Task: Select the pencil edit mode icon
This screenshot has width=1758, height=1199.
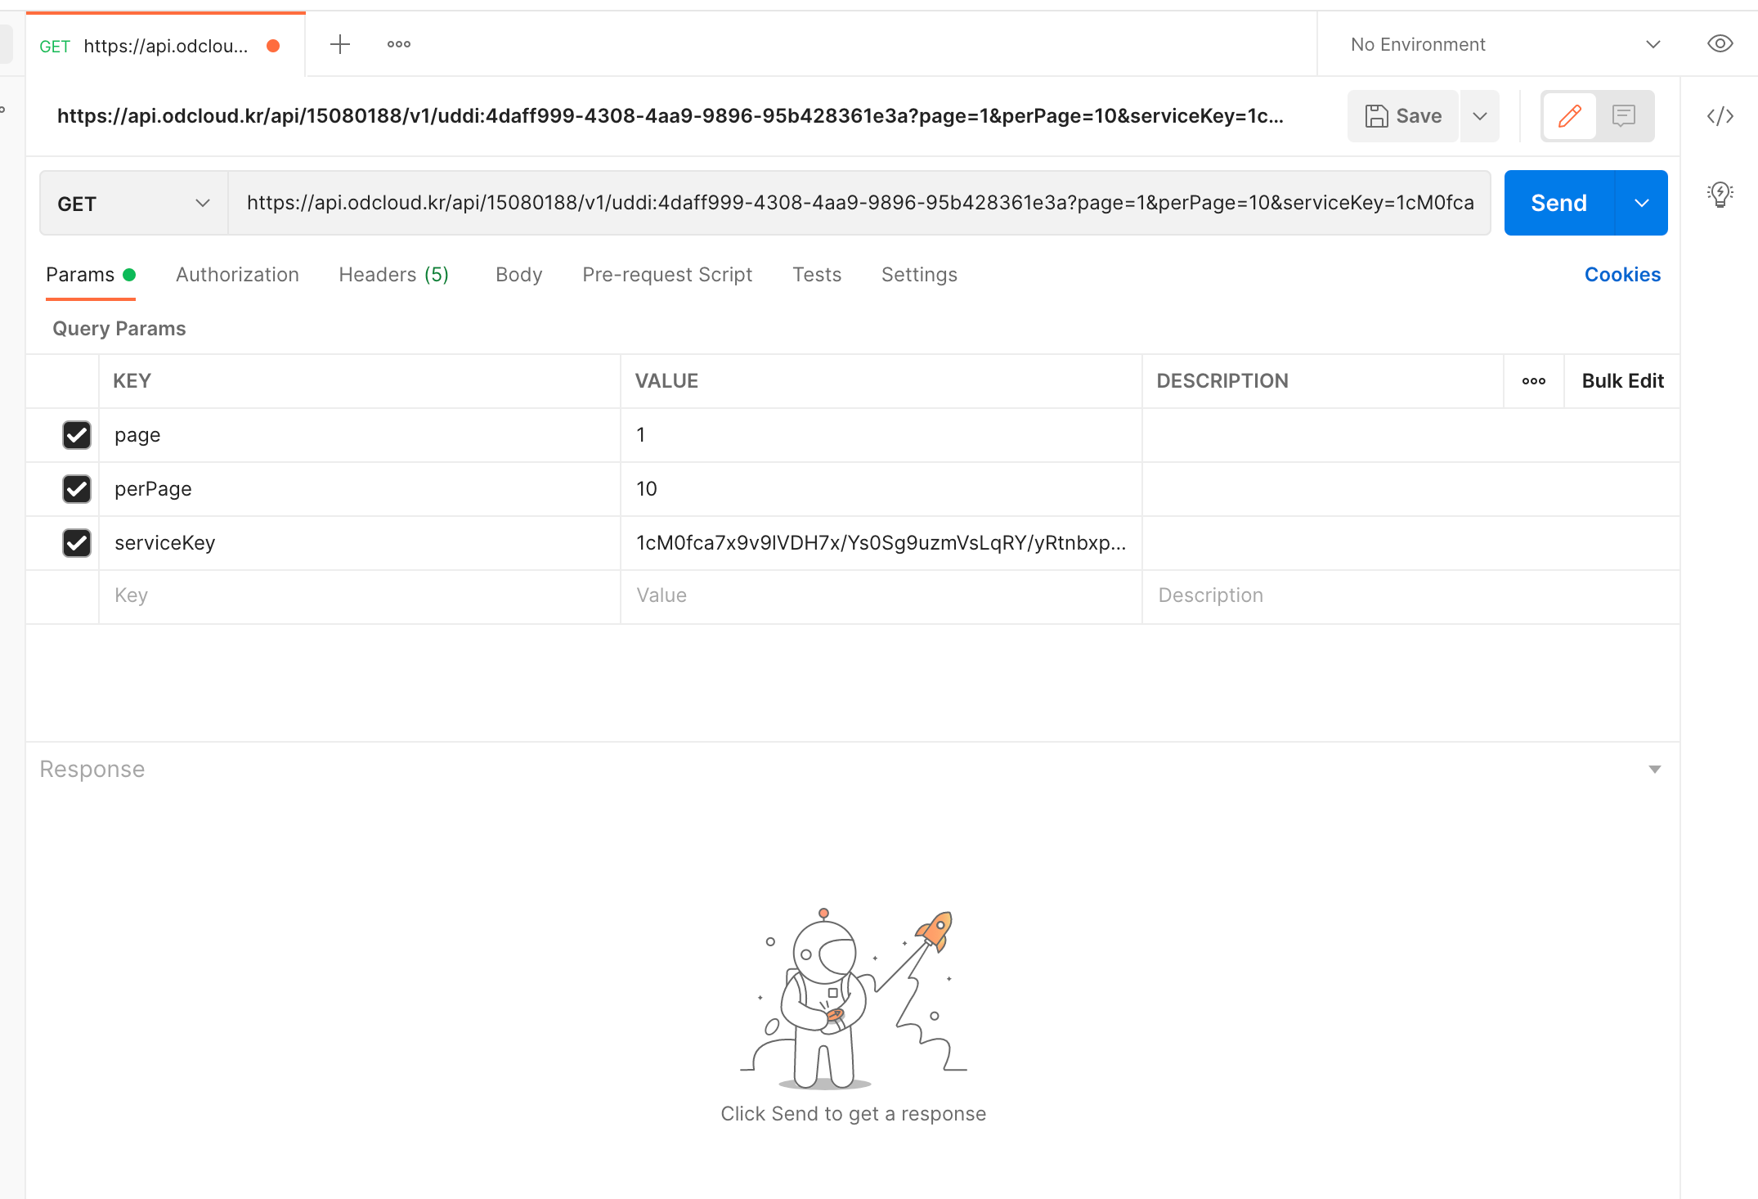Action: click(1569, 116)
